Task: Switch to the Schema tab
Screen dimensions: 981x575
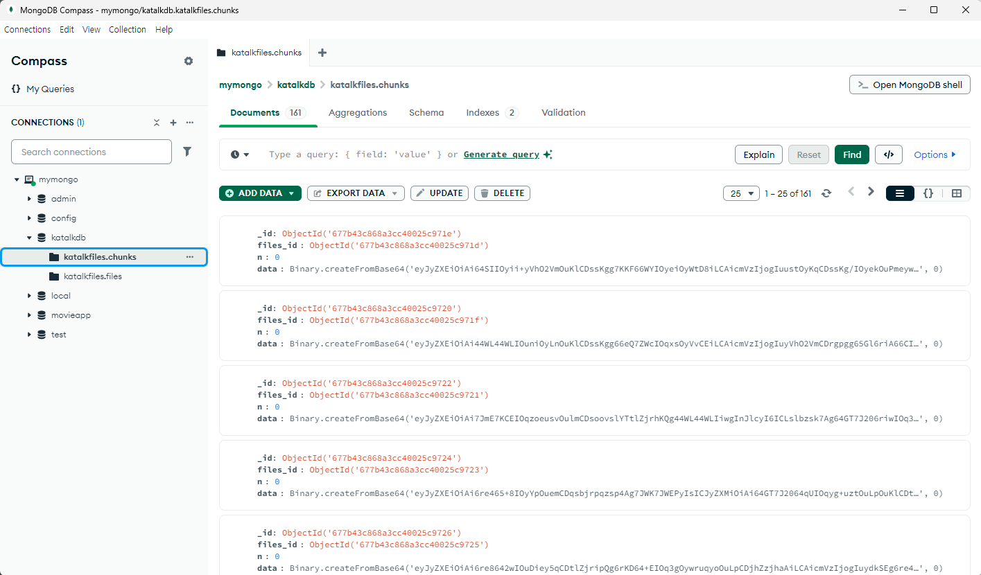Action: tap(426, 112)
